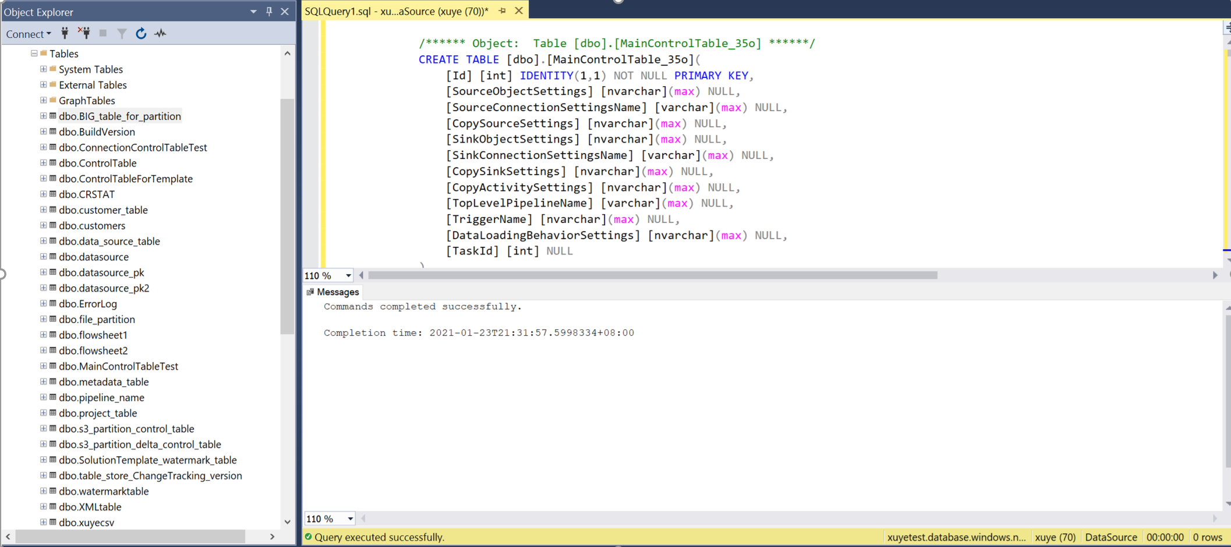Click the Disconnect icon in Object Explorer
This screenshot has width=1231, height=547.
point(84,33)
